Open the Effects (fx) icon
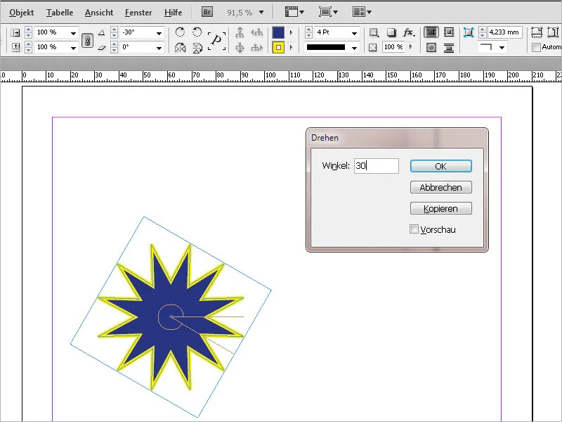Viewport: 562px width, 422px height. (407, 32)
